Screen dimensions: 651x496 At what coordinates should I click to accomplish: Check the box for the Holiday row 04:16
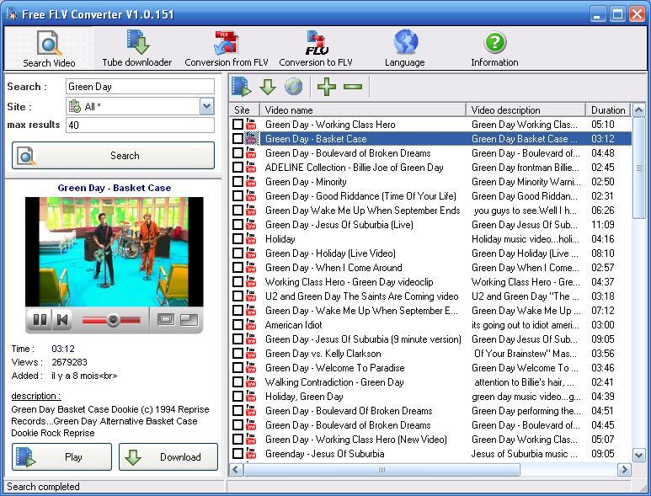click(x=237, y=239)
